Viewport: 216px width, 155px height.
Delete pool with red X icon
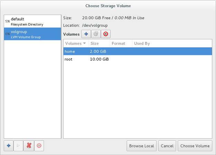coord(29,146)
